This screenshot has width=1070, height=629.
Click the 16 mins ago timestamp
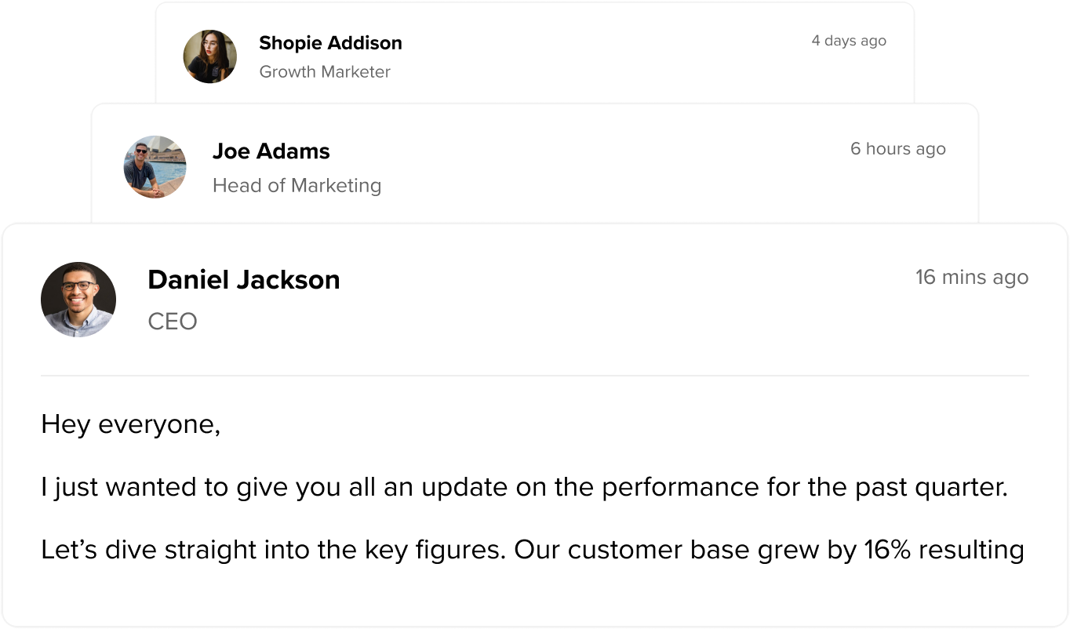click(x=972, y=278)
